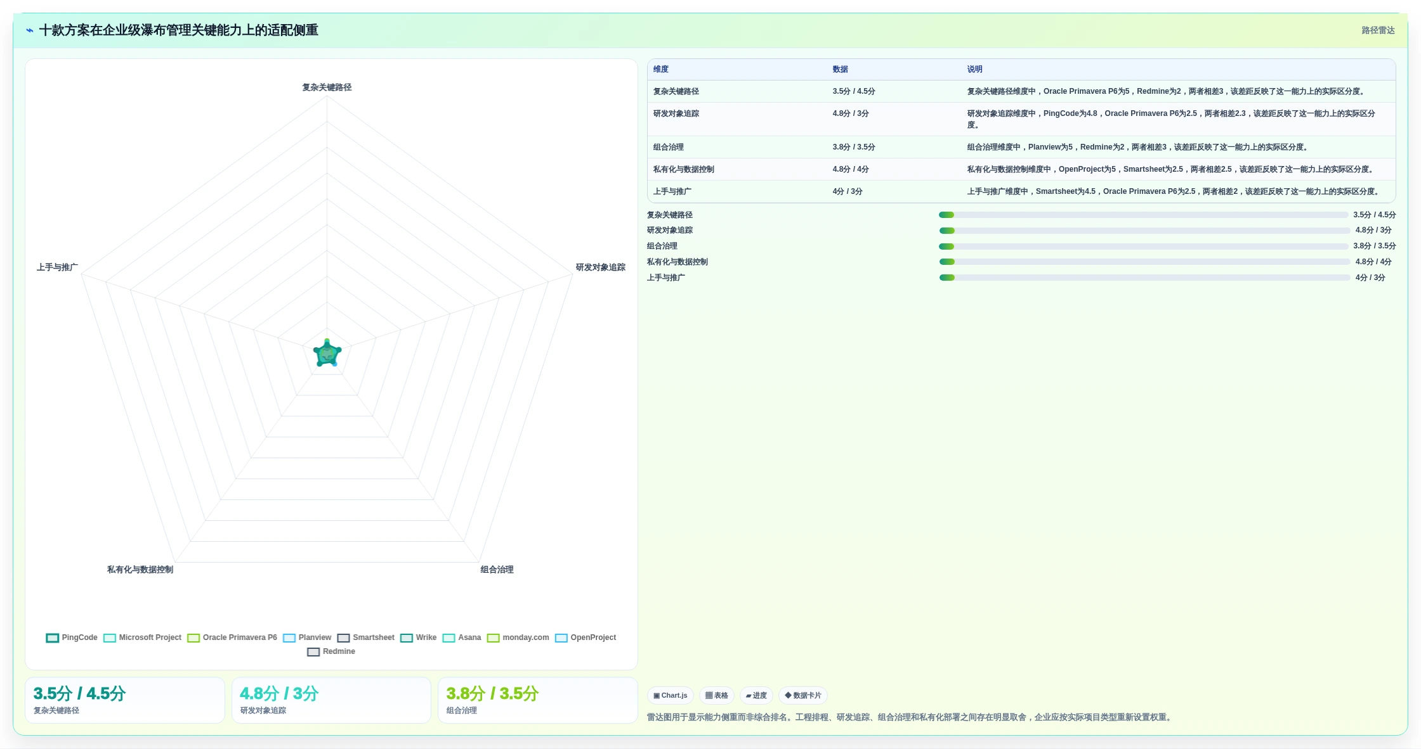Click table value 4分 / 3分
This screenshot has height=749, width=1421.
click(x=848, y=191)
